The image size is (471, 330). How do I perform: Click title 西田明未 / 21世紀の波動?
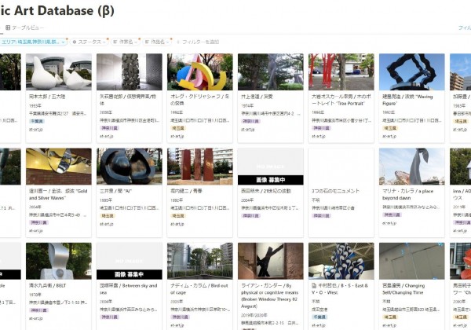pyautogui.click(x=266, y=191)
